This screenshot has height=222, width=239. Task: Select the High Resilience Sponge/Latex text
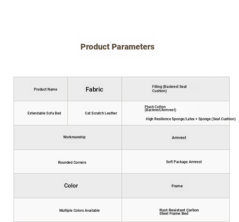click(x=170, y=119)
